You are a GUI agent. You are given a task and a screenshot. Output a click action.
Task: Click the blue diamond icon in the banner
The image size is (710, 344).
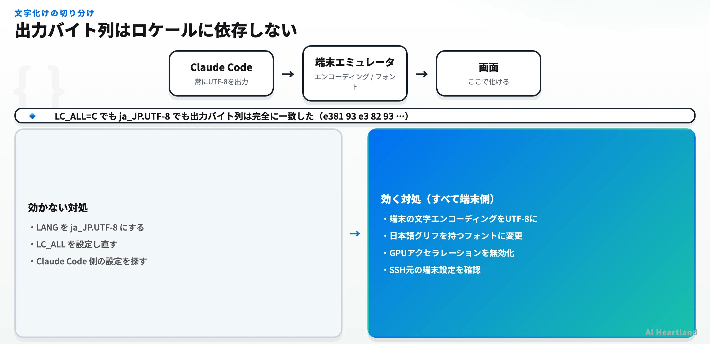pos(32,116)
